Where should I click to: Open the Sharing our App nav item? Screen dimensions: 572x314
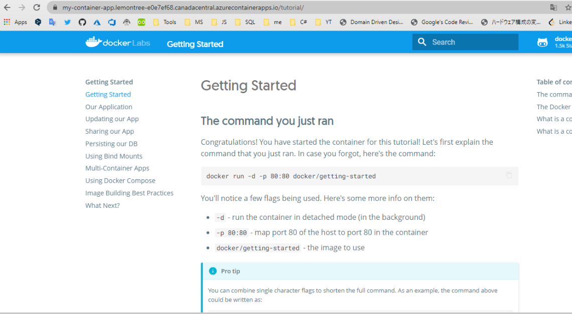[x=109, y=132]
